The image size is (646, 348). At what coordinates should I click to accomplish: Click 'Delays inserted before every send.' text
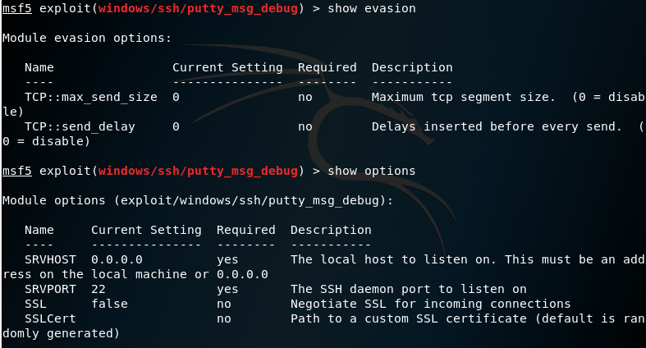pyautogui.click(x=497, y=127)
